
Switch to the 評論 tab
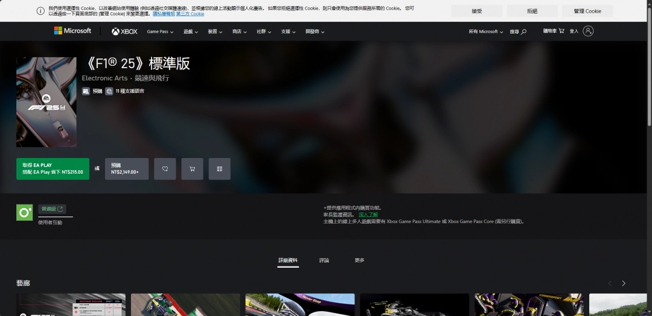(324, 261)
